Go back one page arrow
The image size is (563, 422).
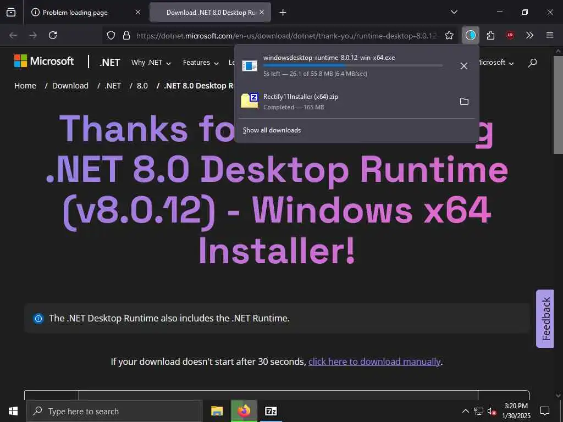tap(13, 35)
